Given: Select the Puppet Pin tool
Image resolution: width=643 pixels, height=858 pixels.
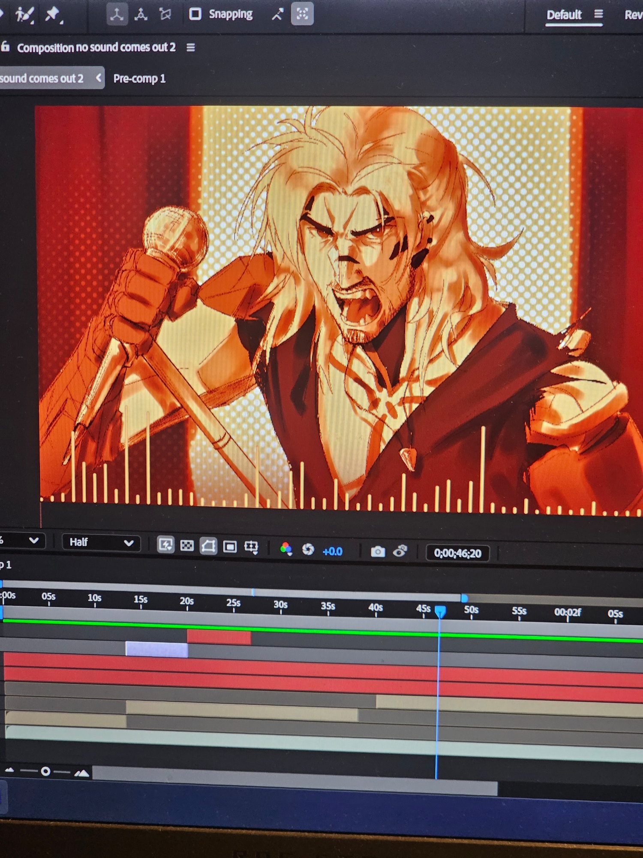Looking at the screenshot, I should click(53, 14).
